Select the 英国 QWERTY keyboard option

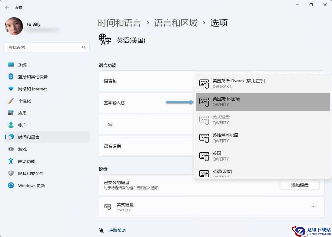(263, 156)
